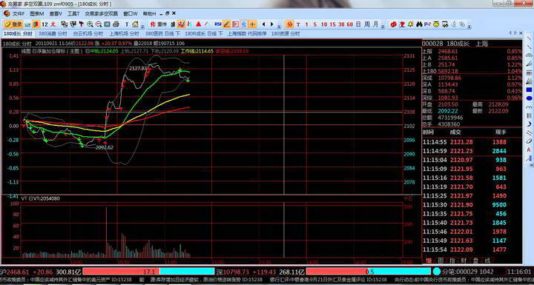The height and width of the screenshot is (285, 534).
Task: Click the 登录 login button
Action: click(13, 24)
